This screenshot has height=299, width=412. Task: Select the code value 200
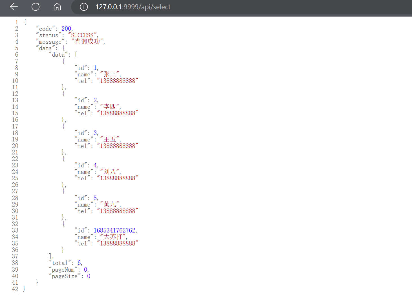tap(66, 29)
